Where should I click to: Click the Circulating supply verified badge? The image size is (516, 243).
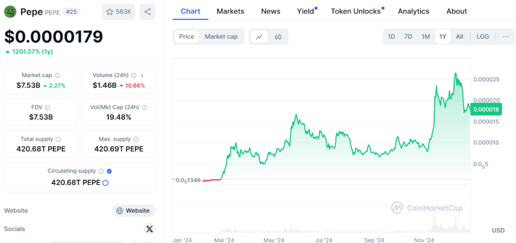click(x=109, y=171)
